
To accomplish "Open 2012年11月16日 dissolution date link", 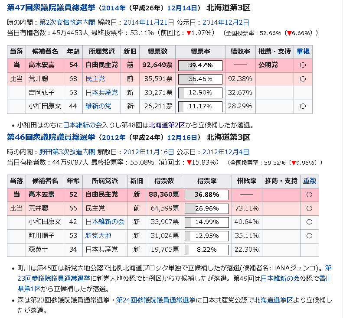I will pos(149,152).
